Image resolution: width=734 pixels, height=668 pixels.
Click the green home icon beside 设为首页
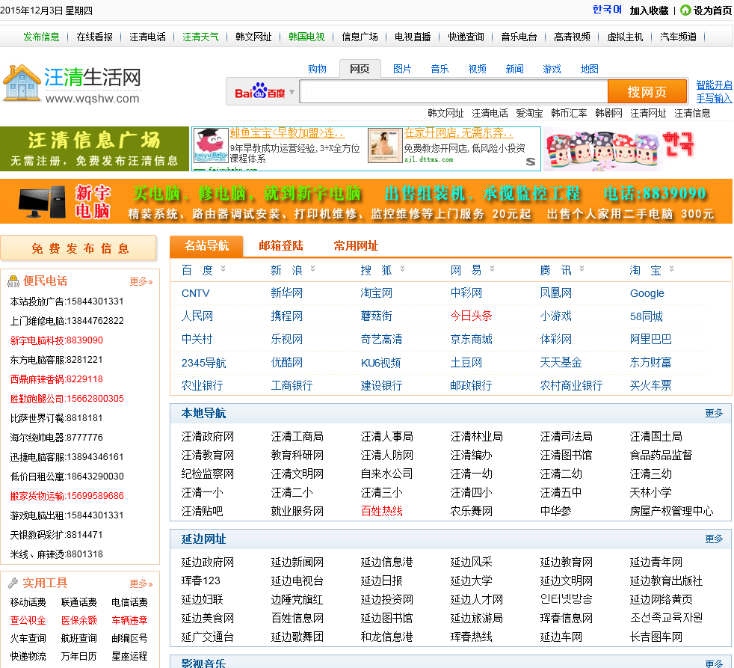click(685, 10)
